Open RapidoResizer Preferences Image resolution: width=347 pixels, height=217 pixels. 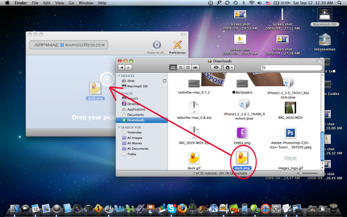click(177, 47)
